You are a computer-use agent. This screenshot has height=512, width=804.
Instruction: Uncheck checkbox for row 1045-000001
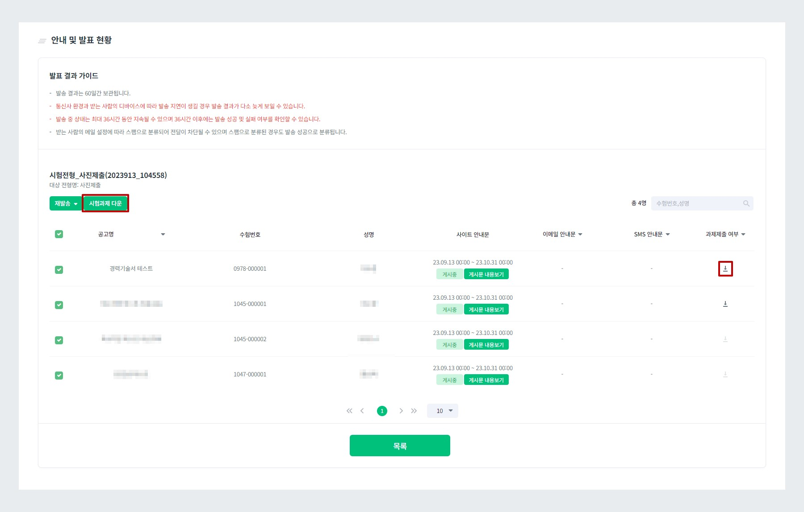click(x=59, y=305)
